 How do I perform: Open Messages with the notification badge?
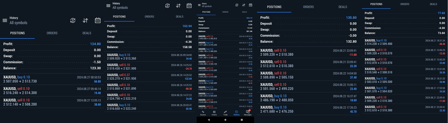248,113
